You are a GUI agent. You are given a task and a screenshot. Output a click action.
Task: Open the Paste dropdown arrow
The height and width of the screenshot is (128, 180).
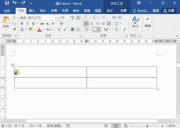pyautogui.click(x=6, y=30)
